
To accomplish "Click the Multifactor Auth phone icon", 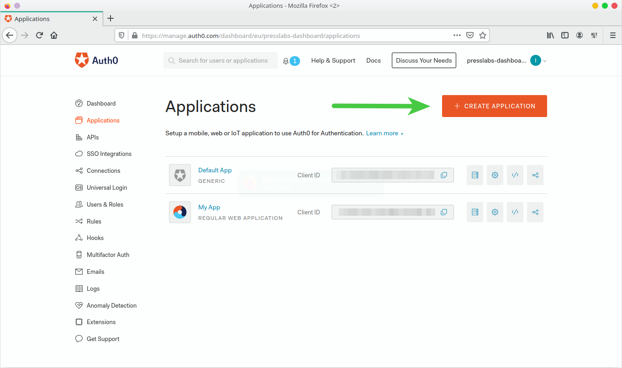I will (x=79, y=255).
